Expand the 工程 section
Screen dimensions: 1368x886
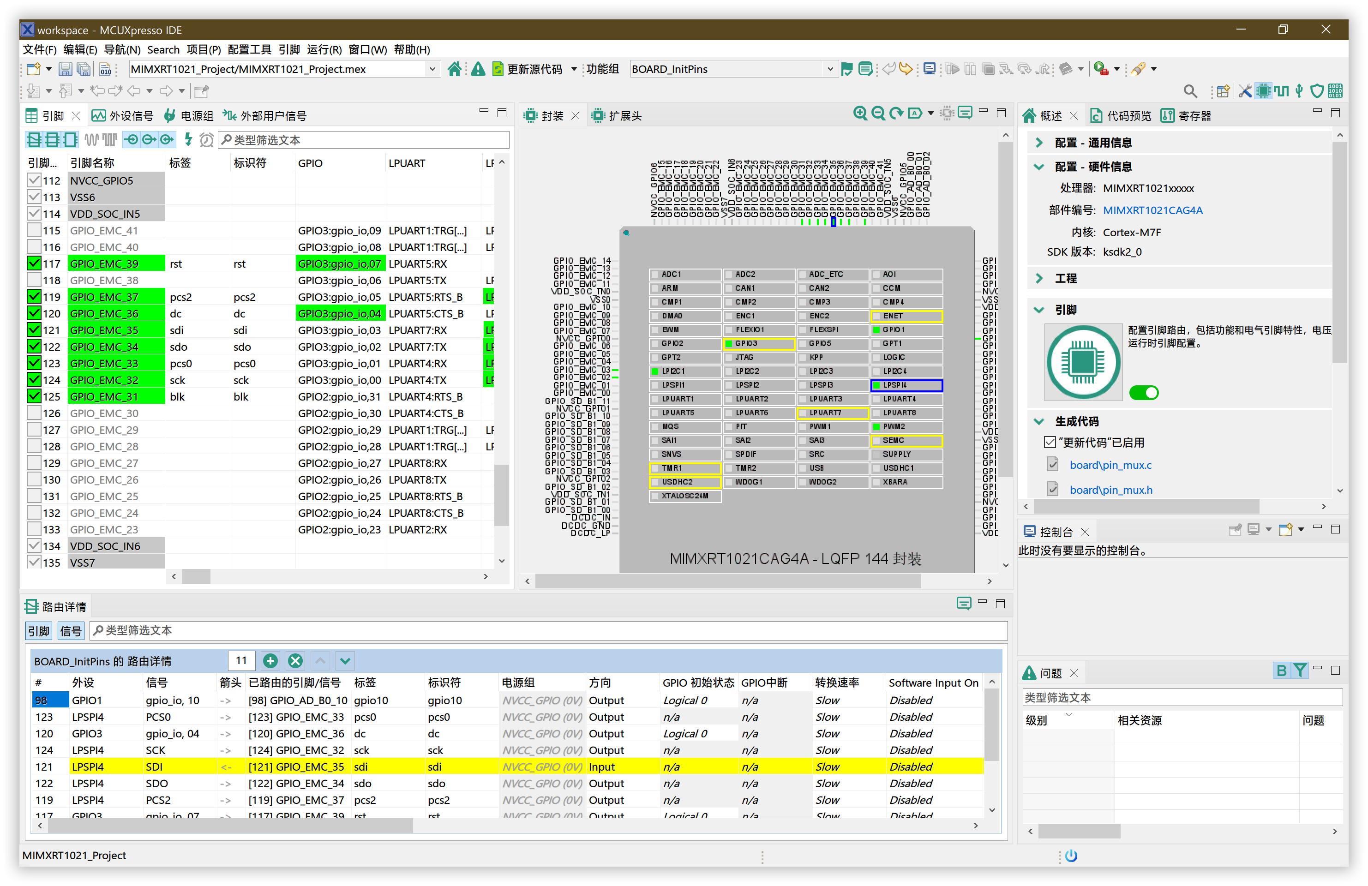click(x=1039, y=278)
